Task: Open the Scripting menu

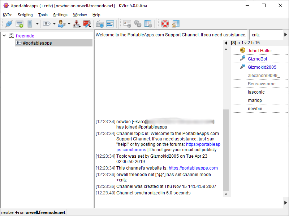Action: point(25,15)
